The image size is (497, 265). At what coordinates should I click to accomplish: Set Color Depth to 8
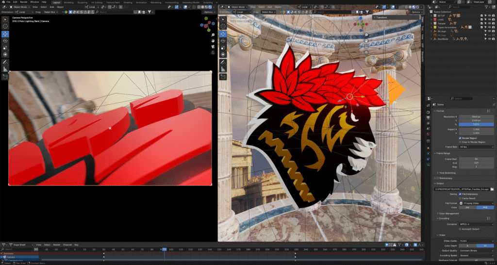click(x=467, y=246)
